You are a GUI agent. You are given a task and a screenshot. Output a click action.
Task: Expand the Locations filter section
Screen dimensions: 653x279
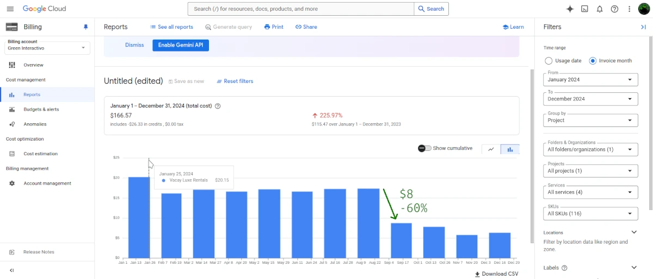coord(633,232)
